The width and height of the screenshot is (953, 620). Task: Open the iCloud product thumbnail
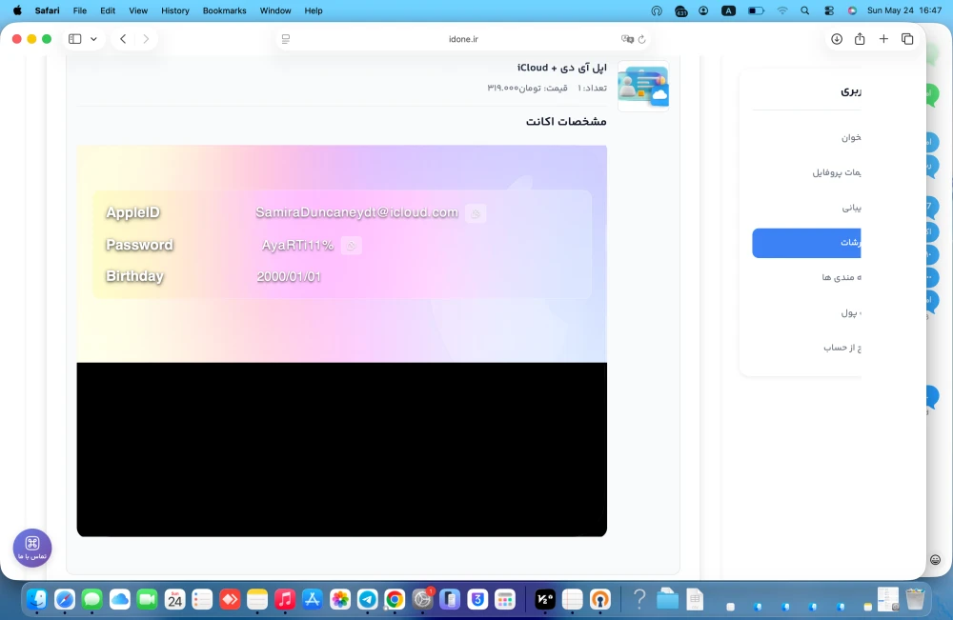click(x=643, y=87)
